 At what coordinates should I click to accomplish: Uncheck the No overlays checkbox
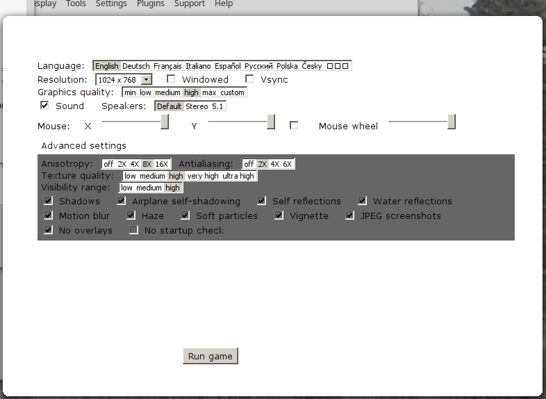click(x=49, y=230)
